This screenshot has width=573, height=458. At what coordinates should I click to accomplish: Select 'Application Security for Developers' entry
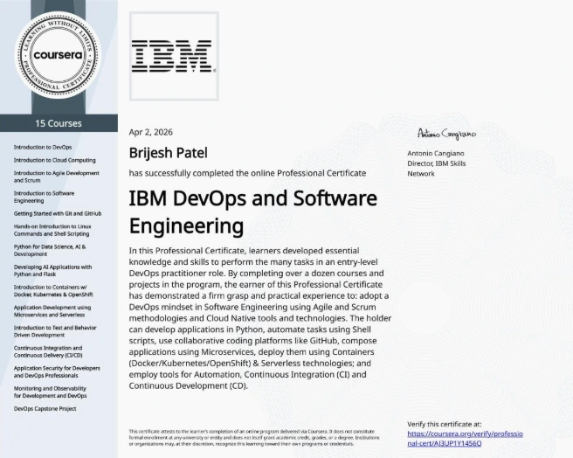pyautogui.click(x=57, y=371)
